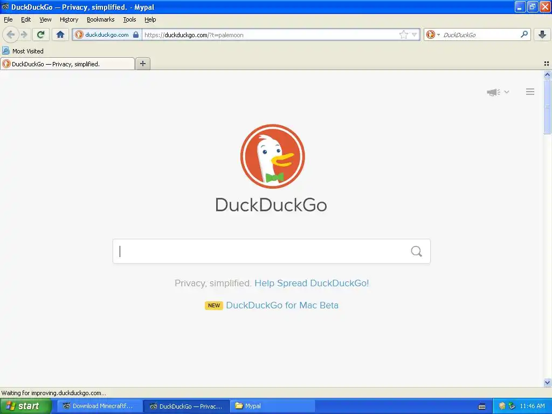Click the address bar URL text

pyautogui.click(x=194, y=35)
